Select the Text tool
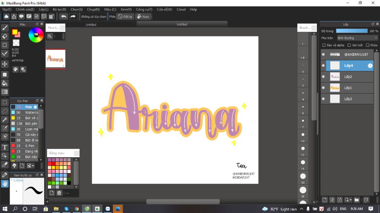 point(4,147)
